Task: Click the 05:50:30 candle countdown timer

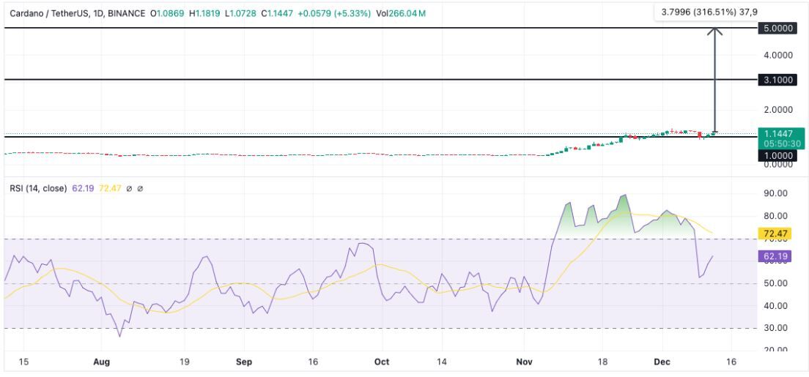Action: pyautogui.click(x=782, y=144)
